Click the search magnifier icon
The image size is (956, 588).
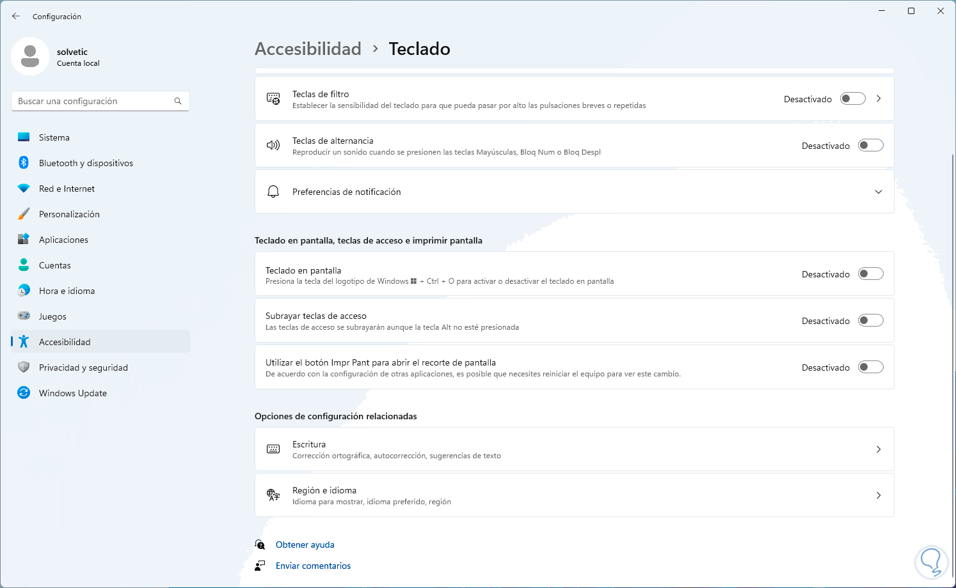(x=178, y=101)
